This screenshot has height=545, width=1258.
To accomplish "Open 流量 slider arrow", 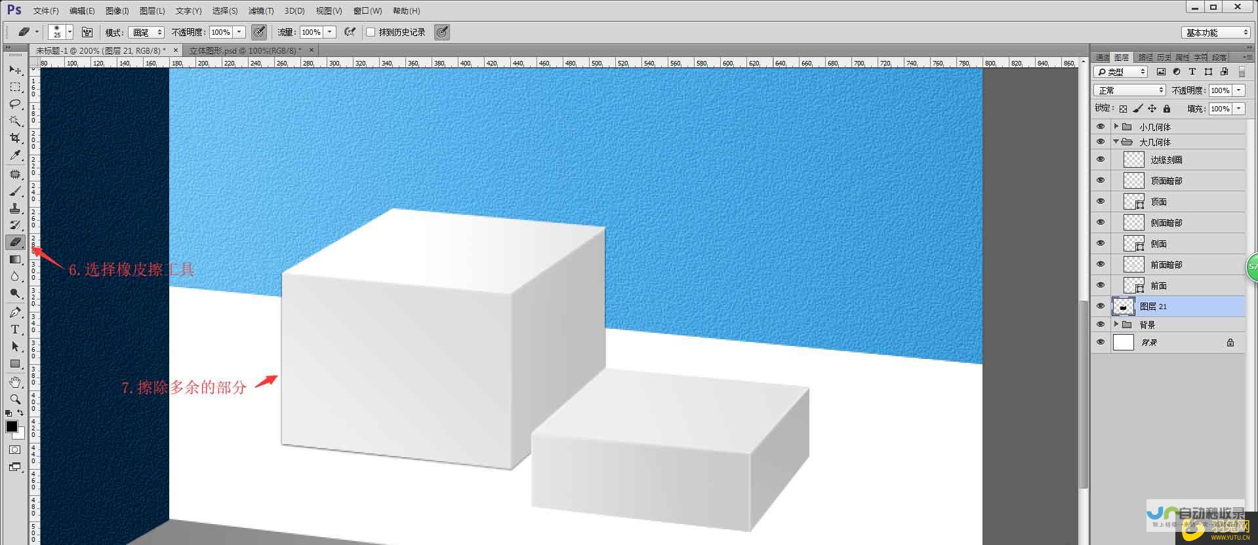I will (x=330, y=32).
